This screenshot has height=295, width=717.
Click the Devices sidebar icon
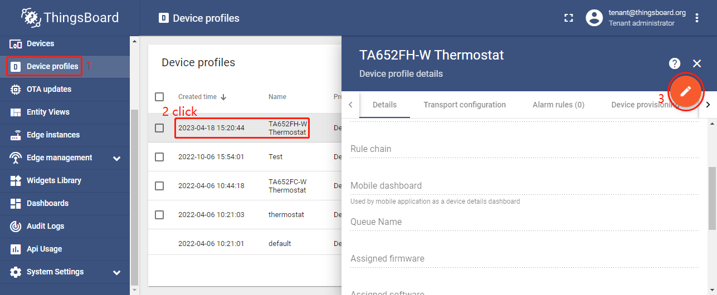click(16, 43)
